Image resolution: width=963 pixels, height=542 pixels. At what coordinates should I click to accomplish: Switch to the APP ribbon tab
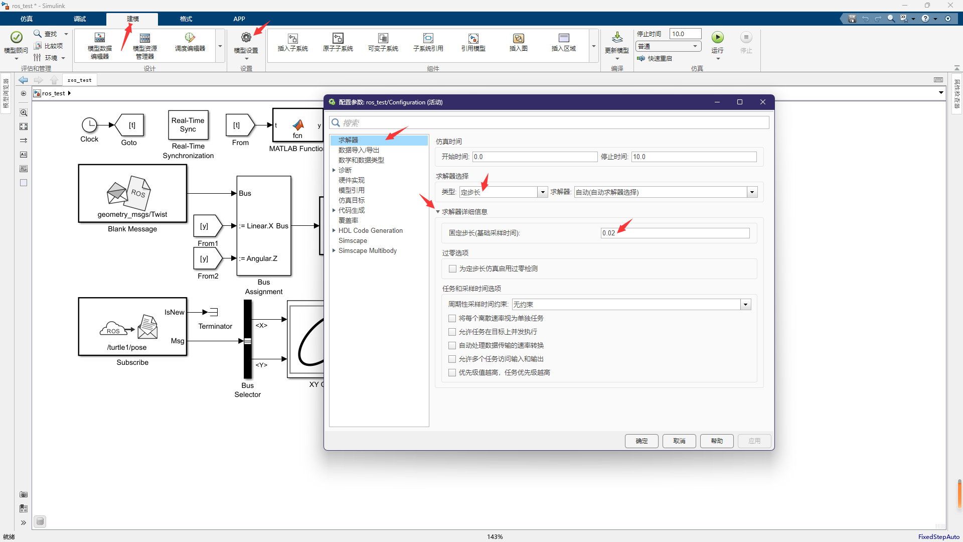pos(239,19)
